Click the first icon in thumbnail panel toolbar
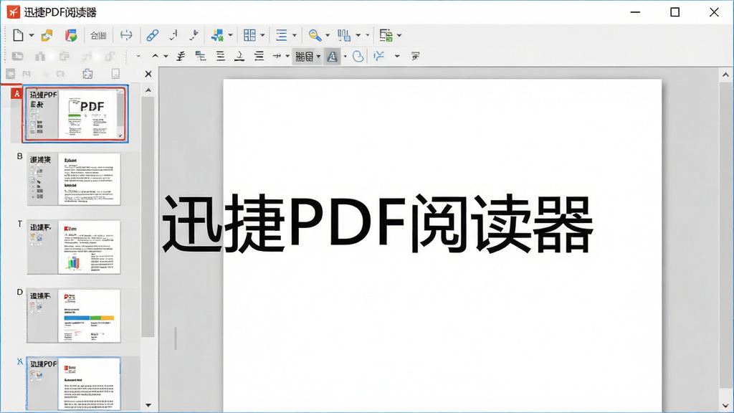The image size is (734, 413). (x=10, y=74)
